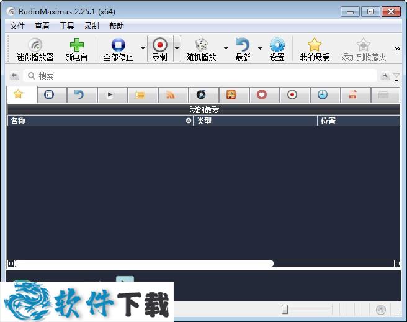This screenshot has height=322, width=407.
Task: Open the search filter dropdown arrow
Action: click(x=396, y=77)
